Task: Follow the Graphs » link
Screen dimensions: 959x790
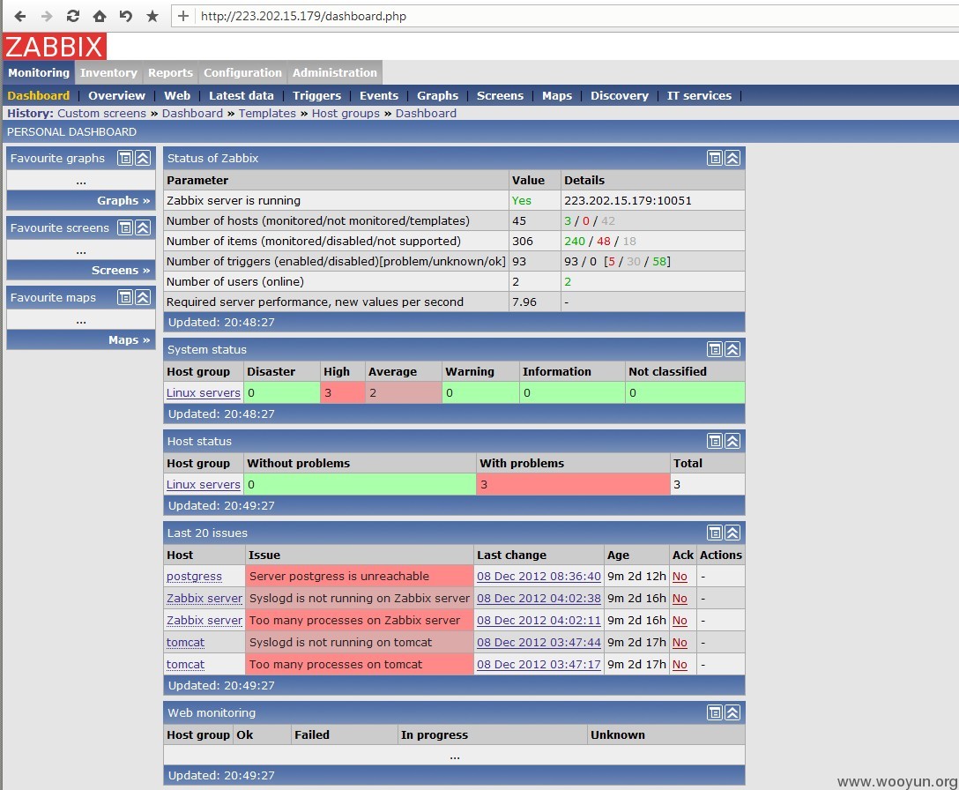Action: click(123, 200)
